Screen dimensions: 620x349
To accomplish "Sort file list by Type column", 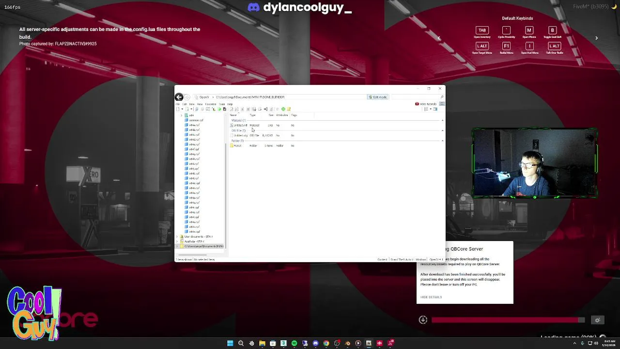I will coord(252,115).
